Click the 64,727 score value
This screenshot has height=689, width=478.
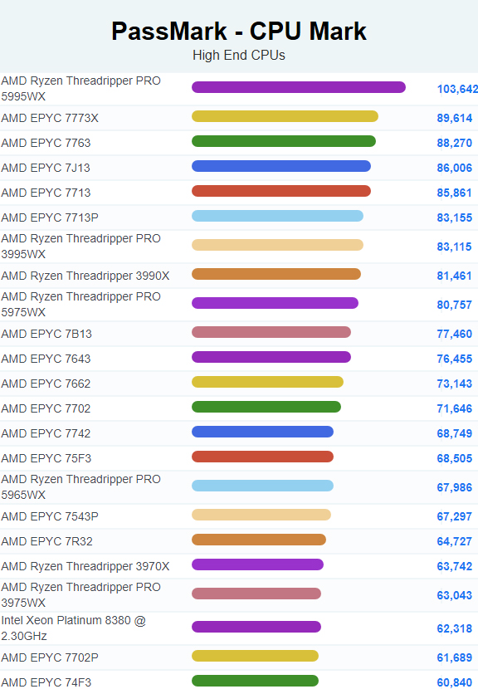pos(454,541)
